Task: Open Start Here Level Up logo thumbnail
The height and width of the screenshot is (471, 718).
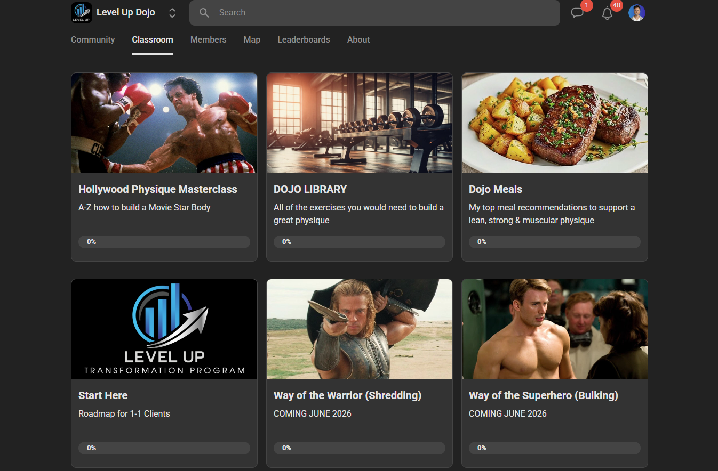Action: tap(164, 329)
